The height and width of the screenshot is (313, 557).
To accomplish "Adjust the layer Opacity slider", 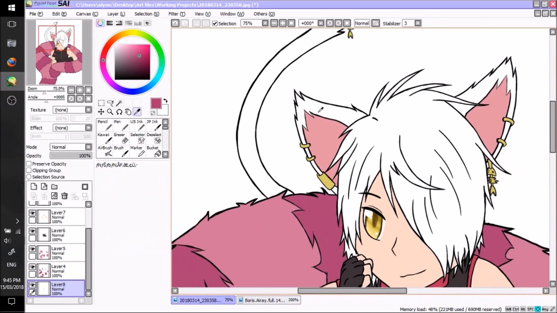I will 70,156.
